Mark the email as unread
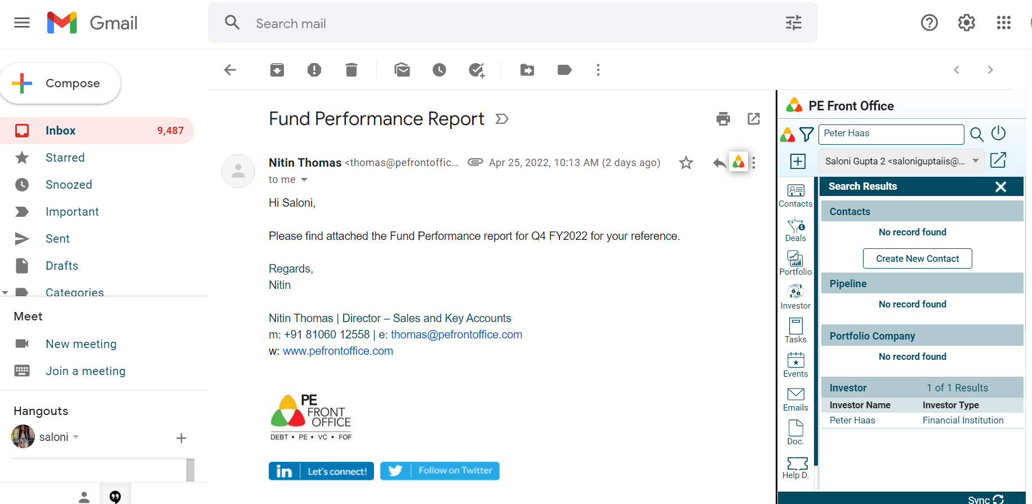This screenshot has height=504, width=1032. tap(402, 70)
